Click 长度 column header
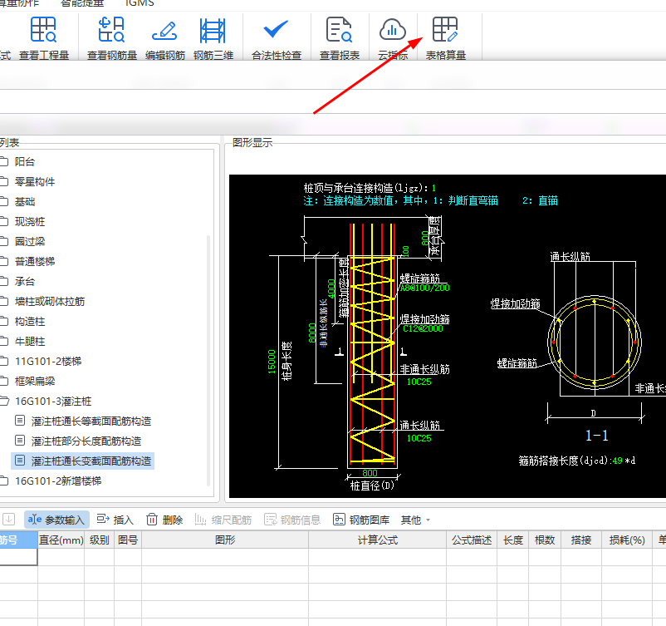 (512, 540)
